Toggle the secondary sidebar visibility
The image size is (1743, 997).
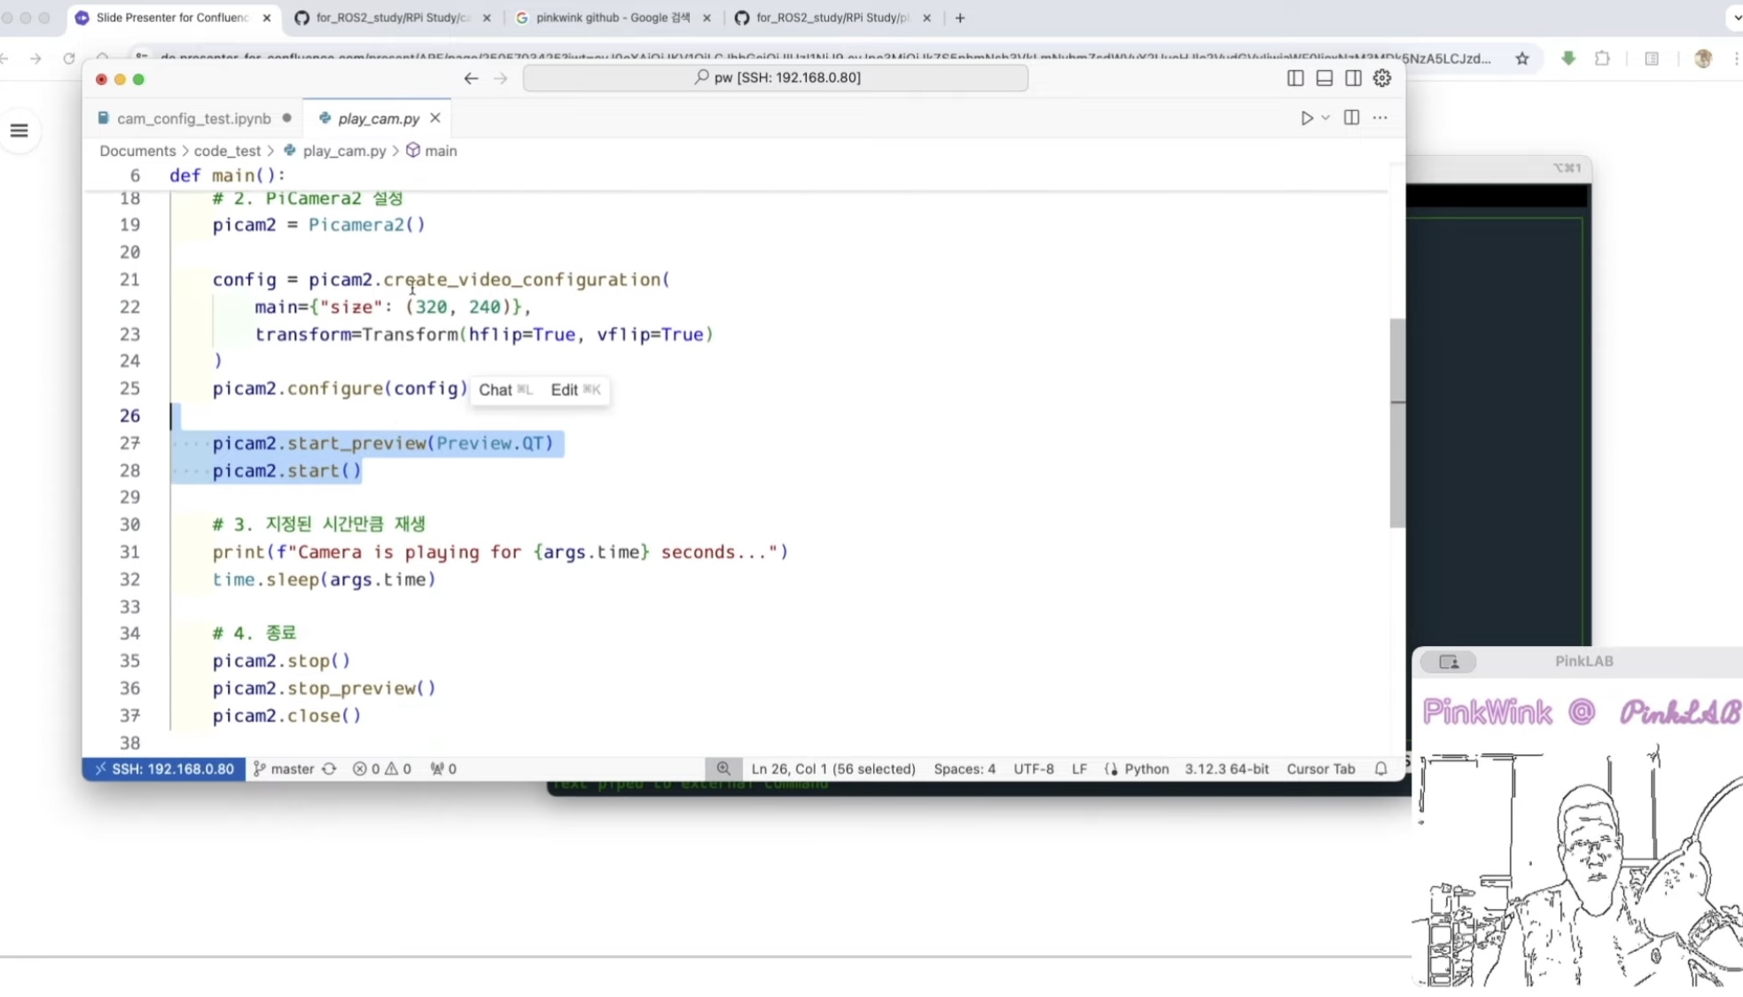pyautogui.click(x=1353, y=78)
